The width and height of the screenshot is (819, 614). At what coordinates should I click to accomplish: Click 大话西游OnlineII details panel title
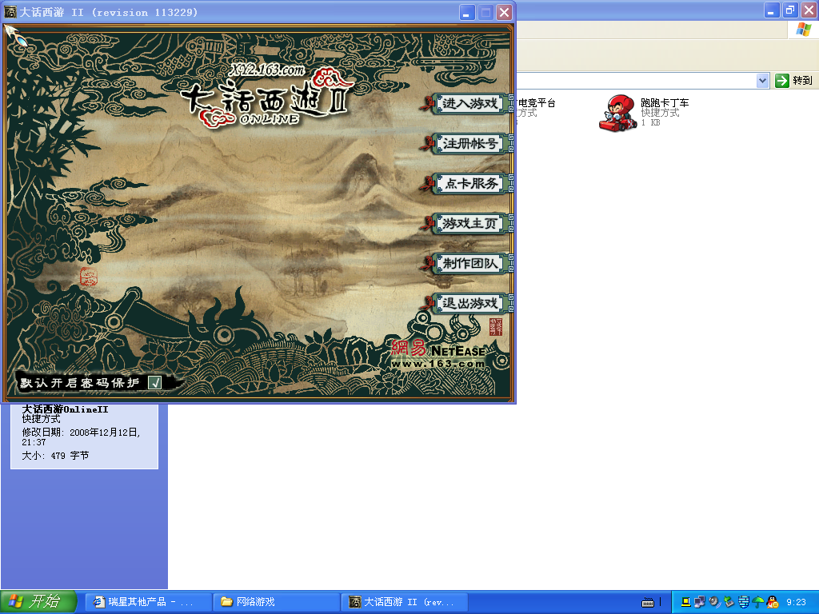coord(66,409)
